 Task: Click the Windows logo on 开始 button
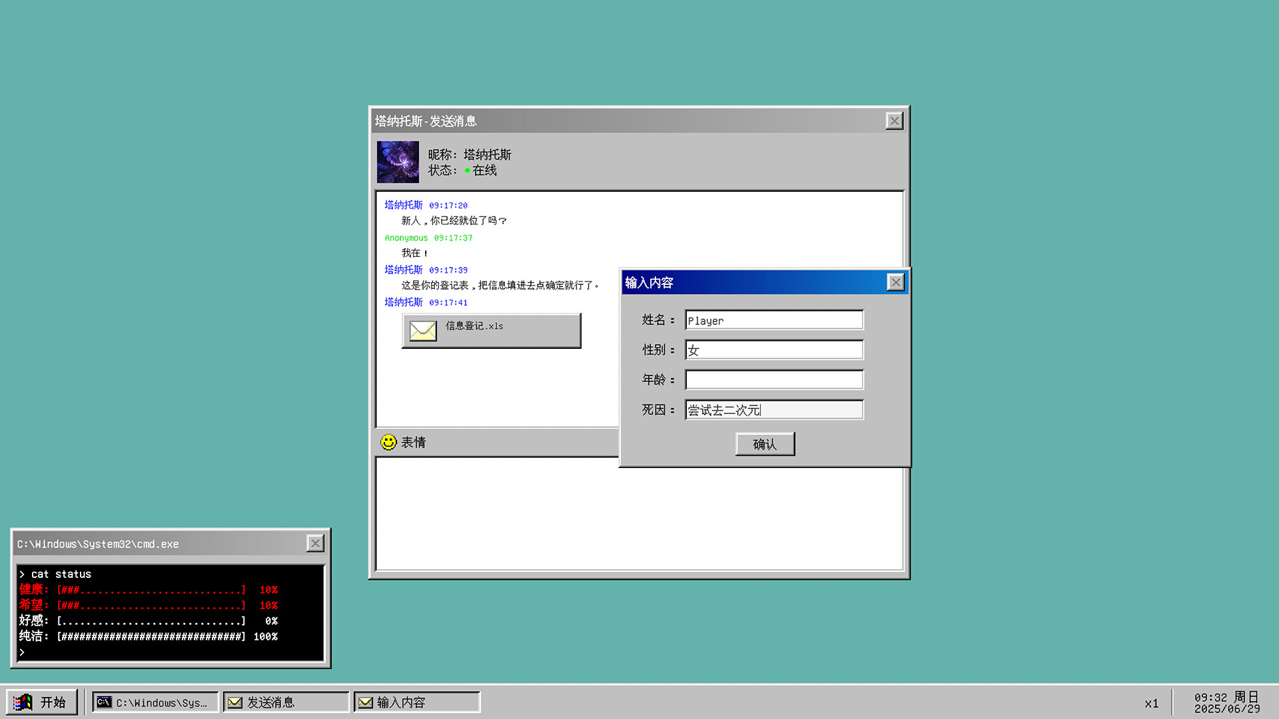[23, 702]
